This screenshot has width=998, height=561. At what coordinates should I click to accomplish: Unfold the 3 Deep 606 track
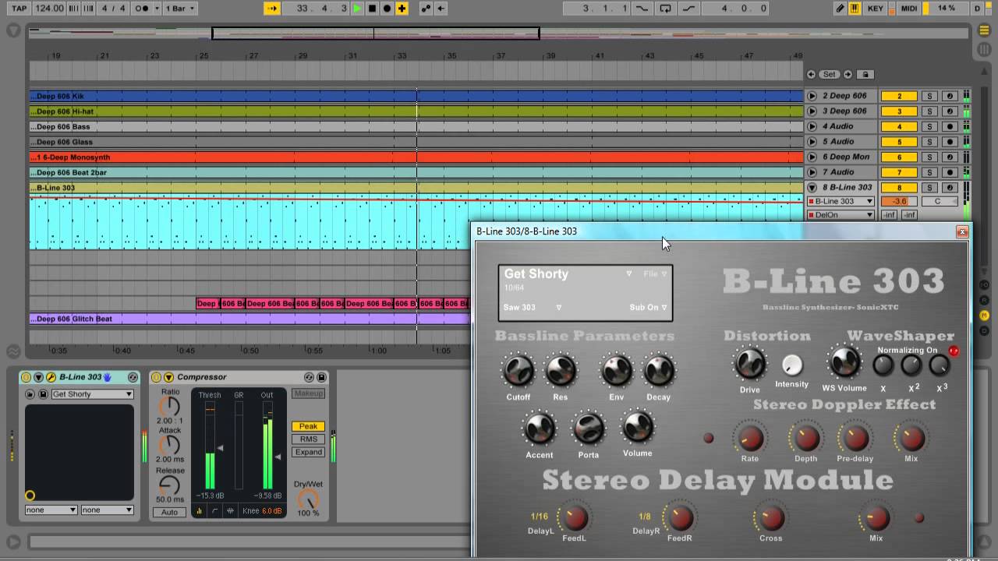(812, 111)
